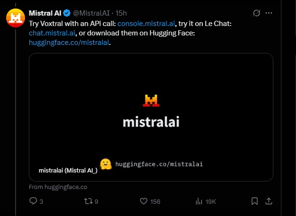Click the share post icon

coord(269,201)
